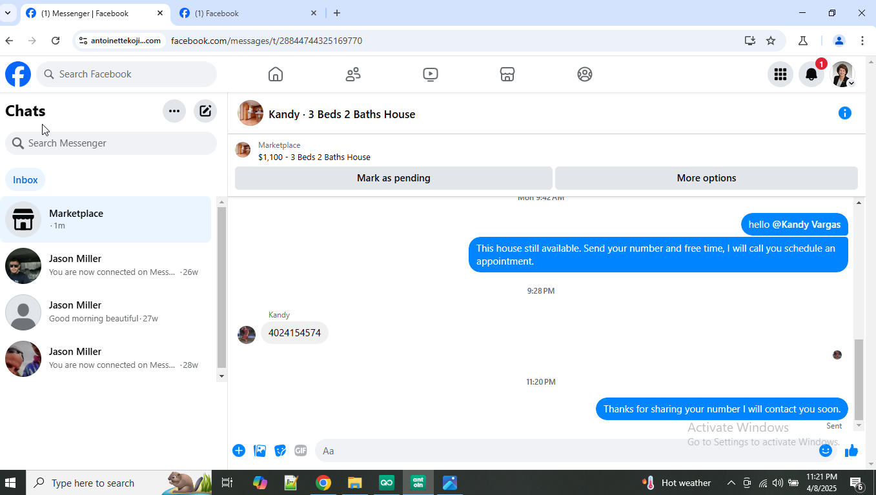Image resolution: width=876 pixels, height=495 pixels.
Task: Open Jason Miller chat from 28w ago
Action: (106, 359)
